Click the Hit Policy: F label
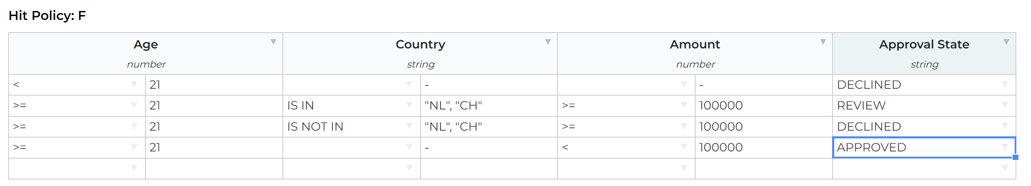Screen dimensions: 1031x186 [x=47, y=15]
